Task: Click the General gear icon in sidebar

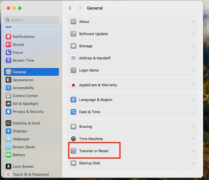Action: [8, 72]
